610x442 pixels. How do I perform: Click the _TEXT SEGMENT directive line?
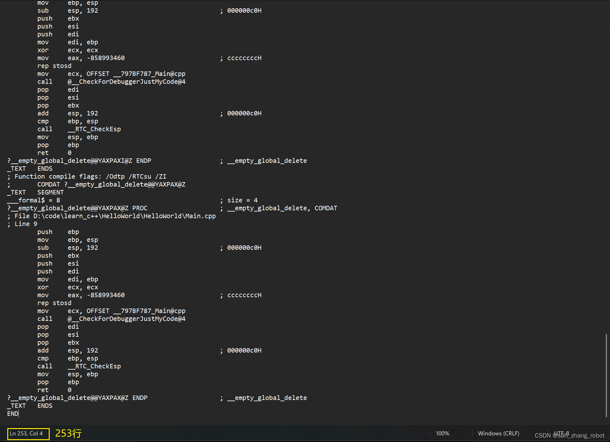(x=35, y=192)
